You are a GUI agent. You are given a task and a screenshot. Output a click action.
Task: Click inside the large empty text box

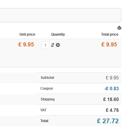tap(60, 15)
